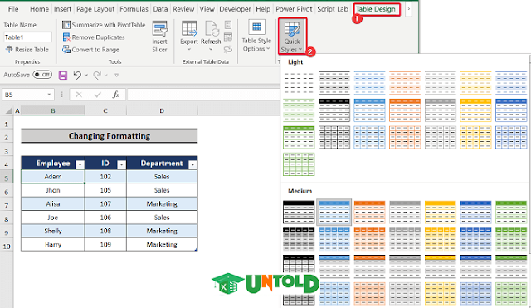
Task: Toggle the AutoSave switch
Action: coord(42,75)
